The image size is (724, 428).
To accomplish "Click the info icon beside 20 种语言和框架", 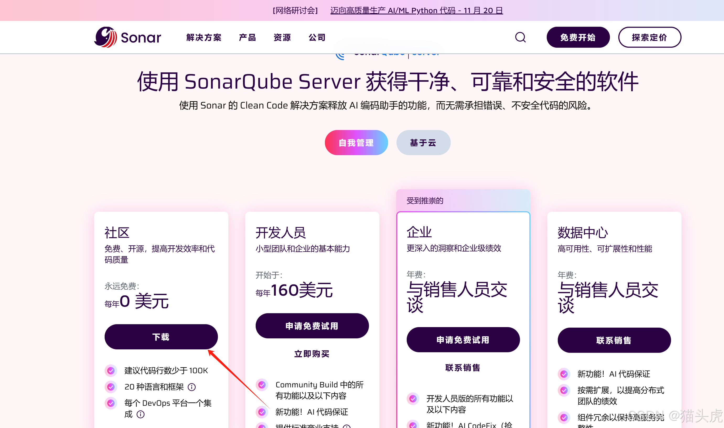I will point(192,387).
